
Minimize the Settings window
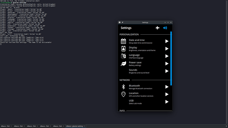pyautogui.click(x=165, y=22)
